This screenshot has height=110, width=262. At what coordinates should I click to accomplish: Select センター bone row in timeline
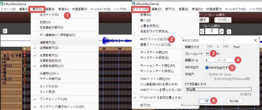click(x=11, y=52)
